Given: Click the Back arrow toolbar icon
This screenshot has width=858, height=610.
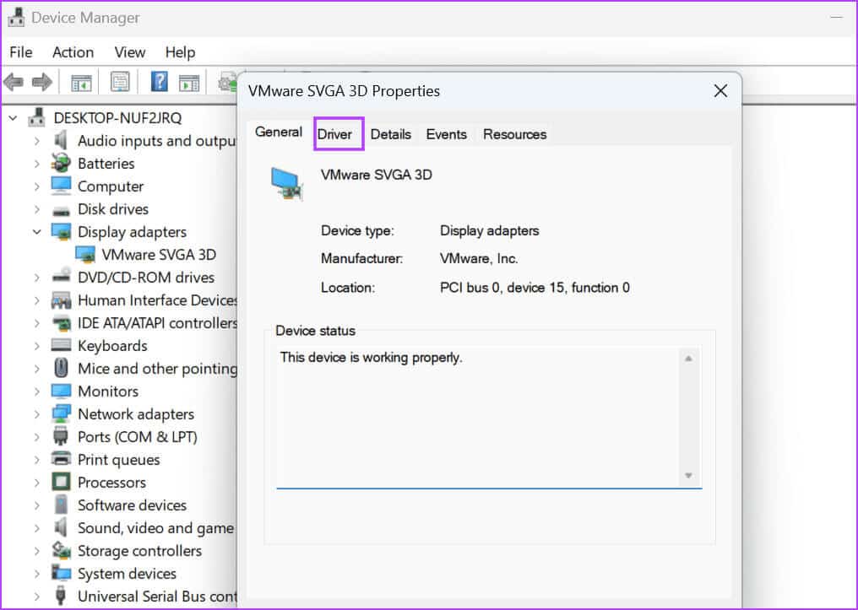Looking at the screenshot, I should 14,83.
